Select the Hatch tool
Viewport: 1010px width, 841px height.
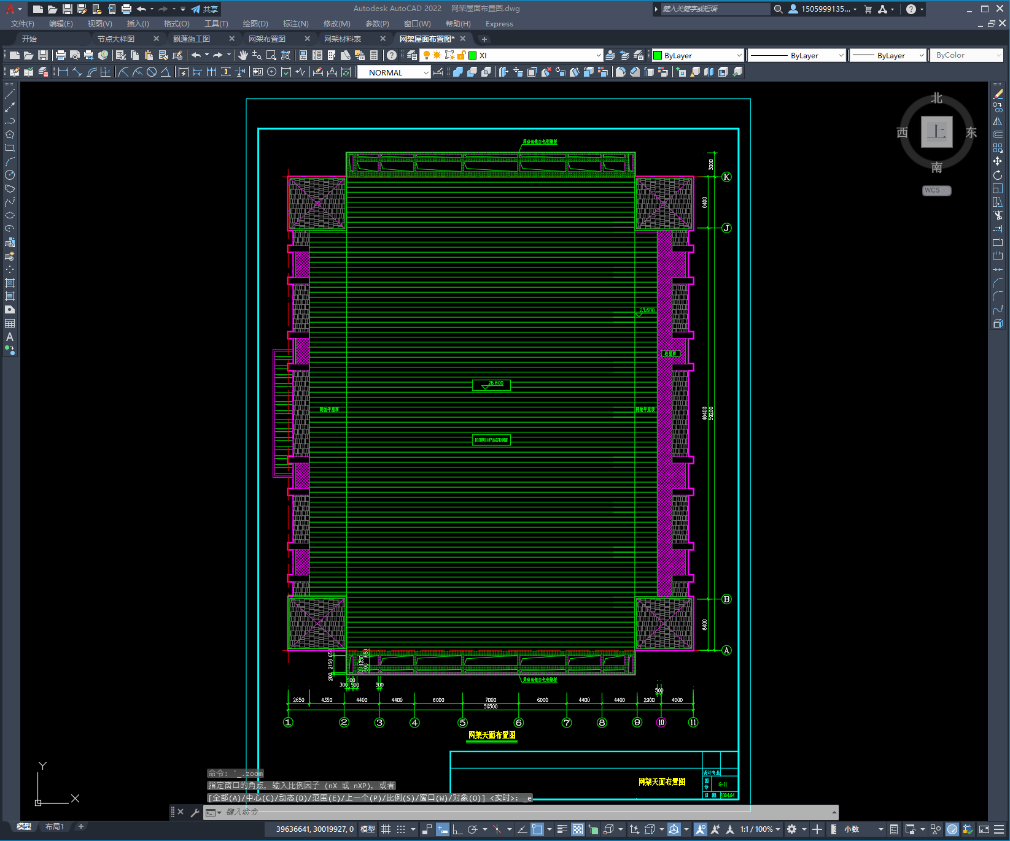(10, 283)
